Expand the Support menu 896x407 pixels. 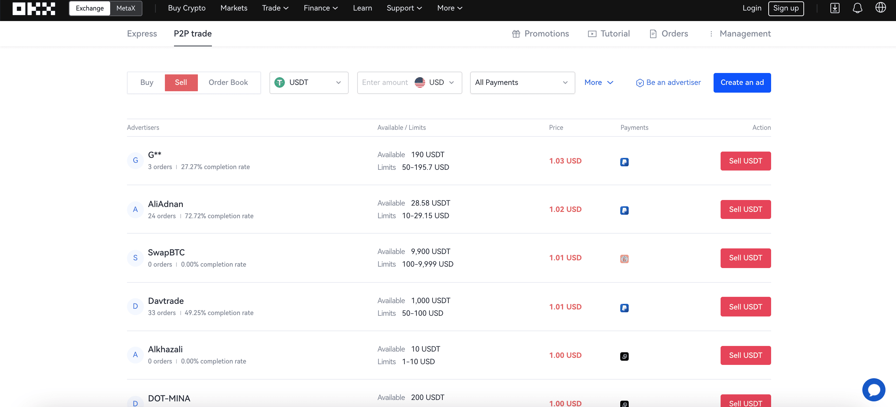pyautogui.click(x=404, y=8)
